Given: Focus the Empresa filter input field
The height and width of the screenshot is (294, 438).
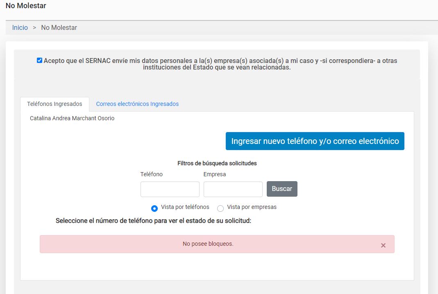Looking at the screenshot, I should click(233, 189).
